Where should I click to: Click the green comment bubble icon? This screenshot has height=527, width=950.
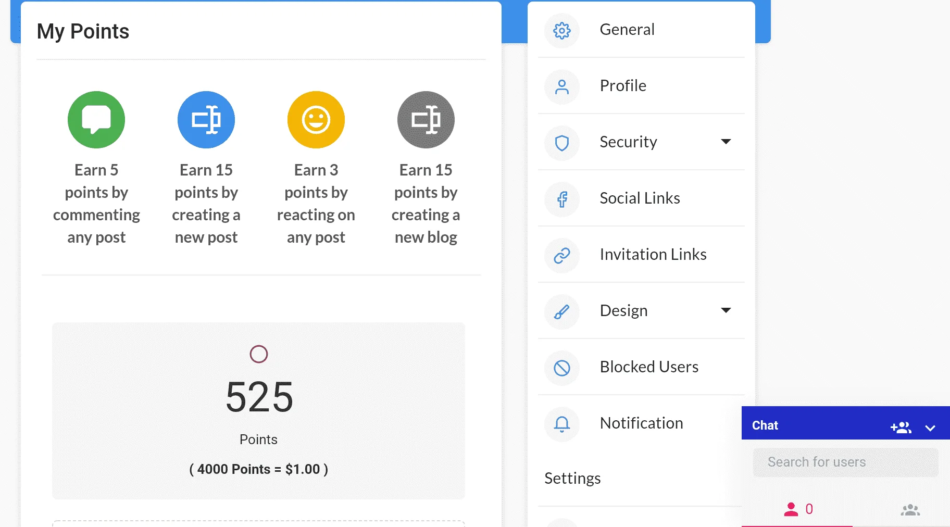(x=96, y=120)
